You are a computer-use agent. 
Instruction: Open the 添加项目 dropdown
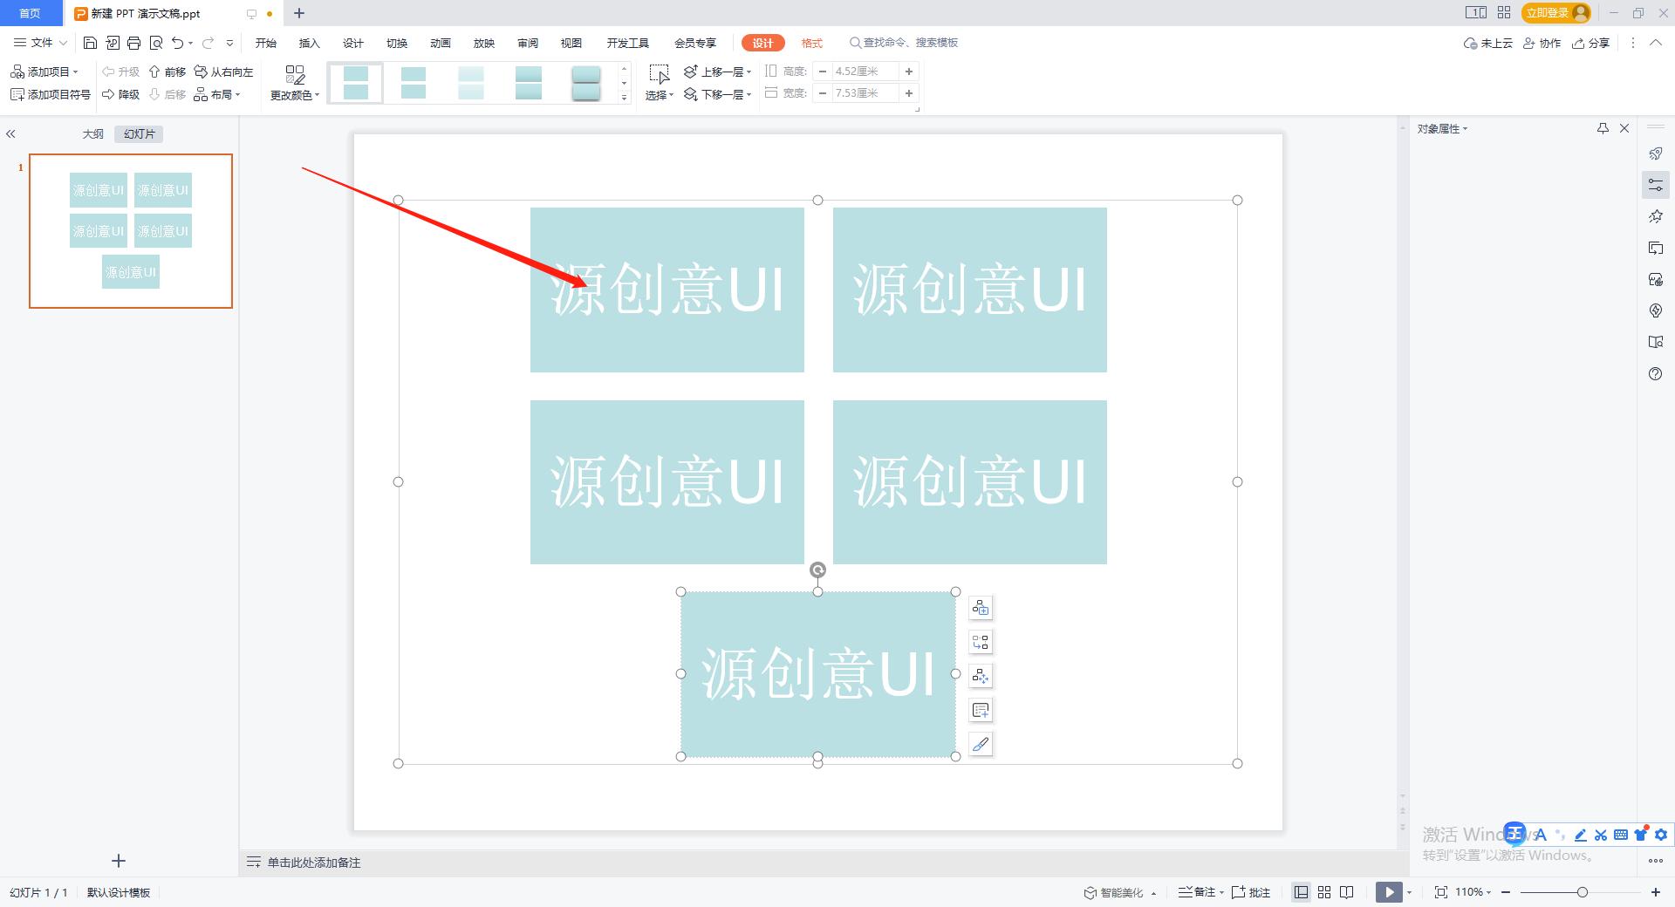pyautogui.click(x=45, y=72)
